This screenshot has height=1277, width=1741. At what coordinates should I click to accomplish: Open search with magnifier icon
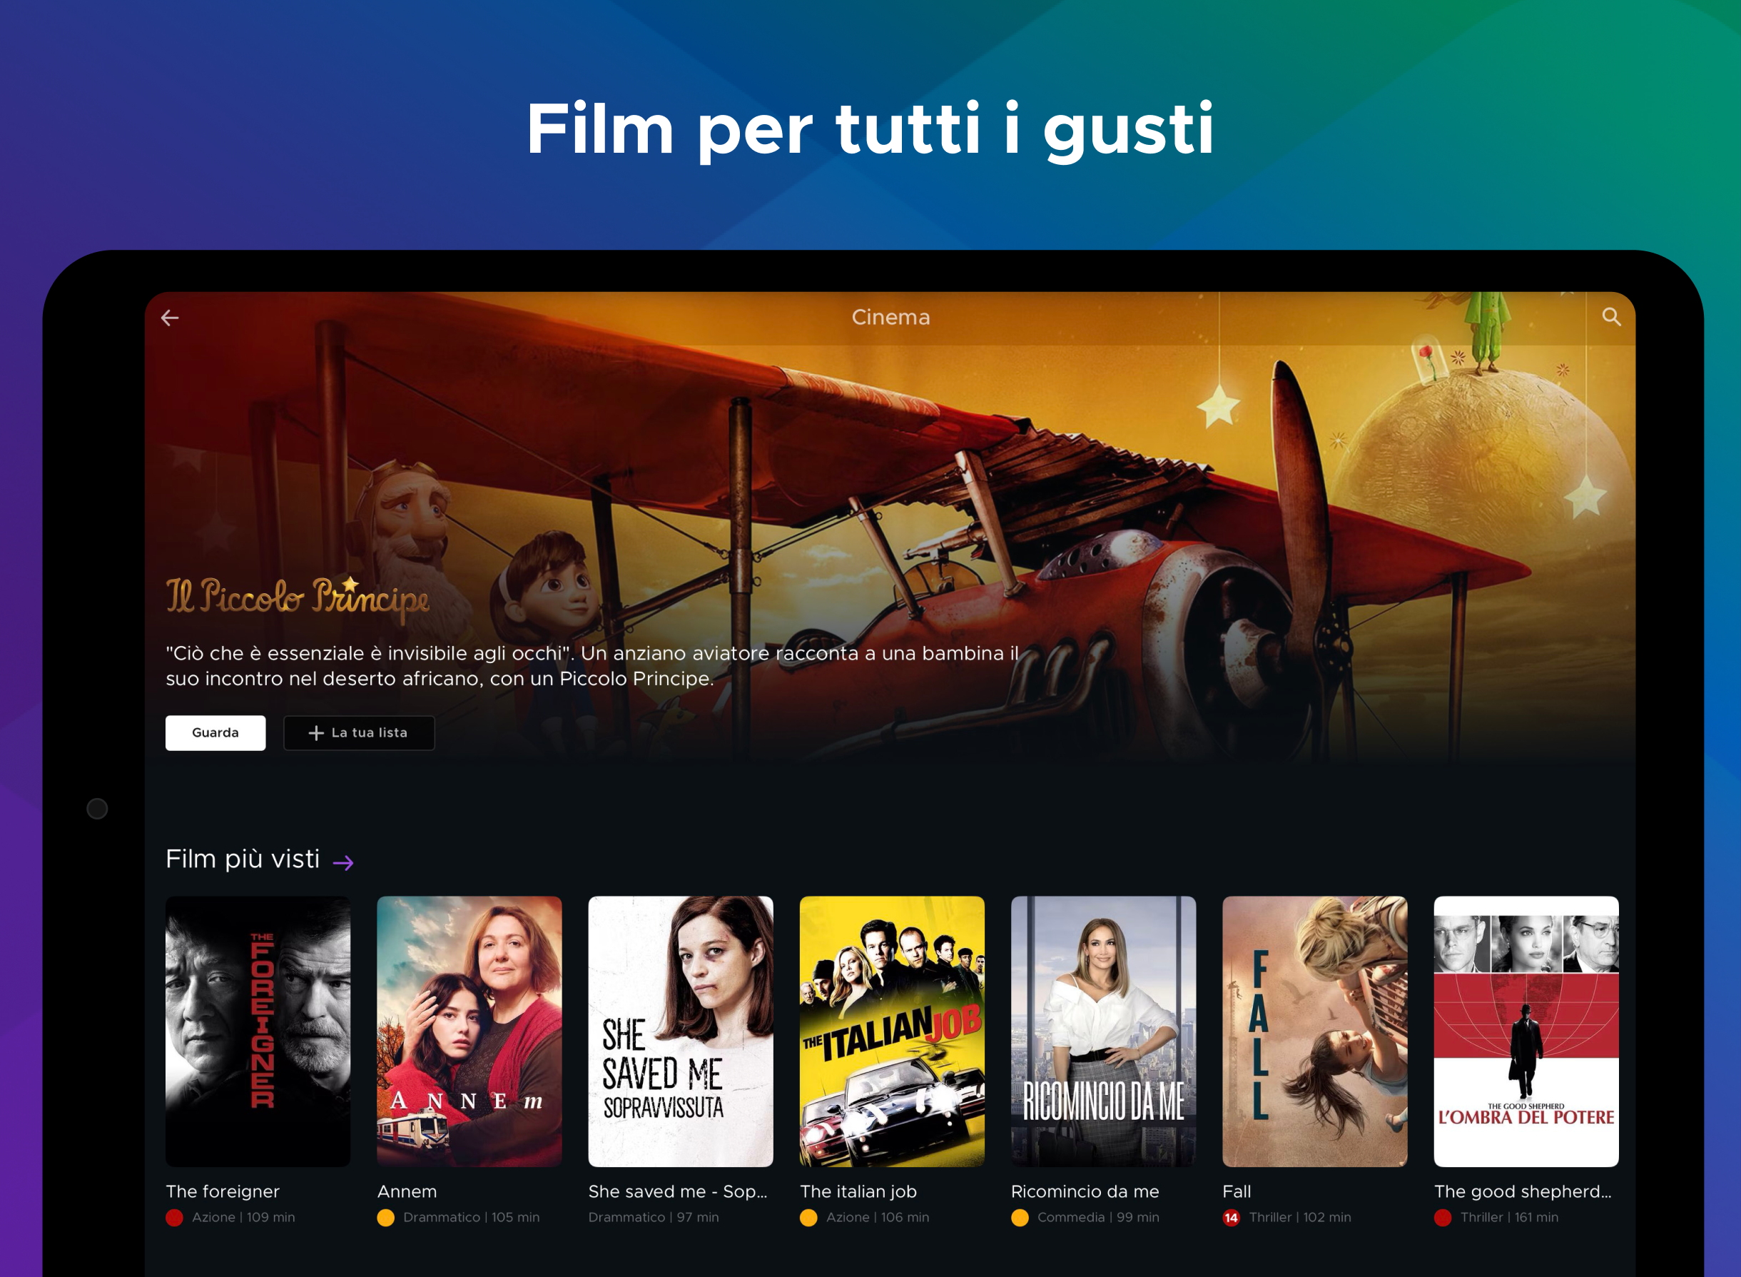click(x=1611, y=317)
